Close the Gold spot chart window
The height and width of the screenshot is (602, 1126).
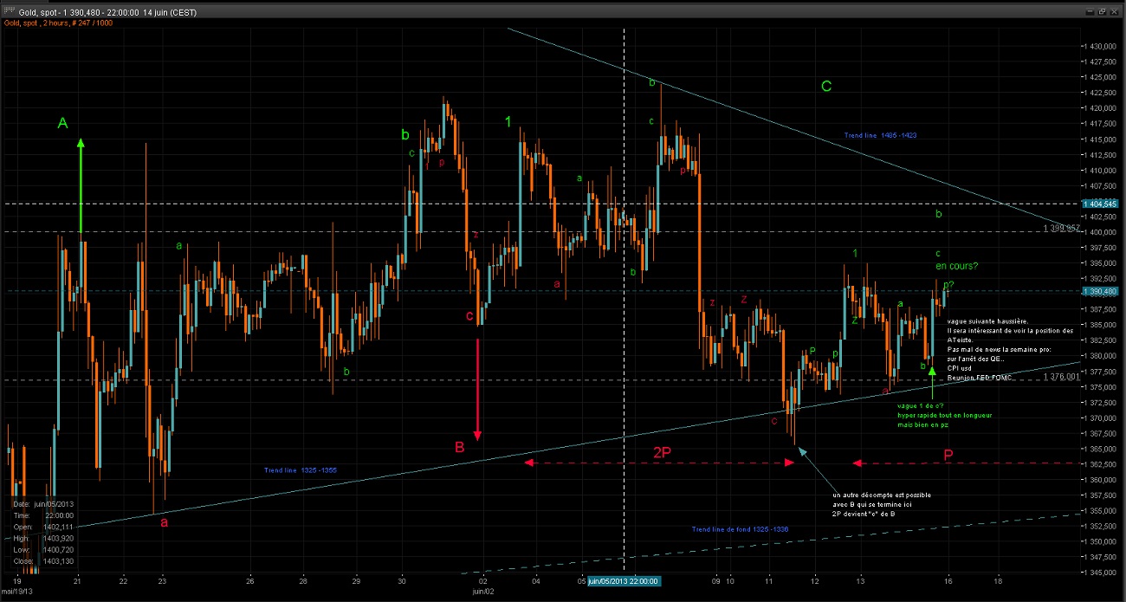pyautogui.click(x=1113, y=11)
